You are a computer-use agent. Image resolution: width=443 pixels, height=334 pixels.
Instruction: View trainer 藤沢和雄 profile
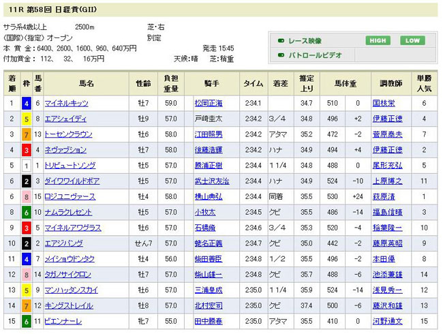coord(386,305)
